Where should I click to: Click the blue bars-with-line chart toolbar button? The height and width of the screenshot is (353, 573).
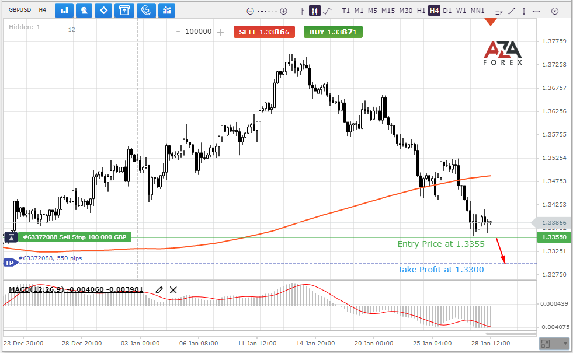(x=167, y=11)
